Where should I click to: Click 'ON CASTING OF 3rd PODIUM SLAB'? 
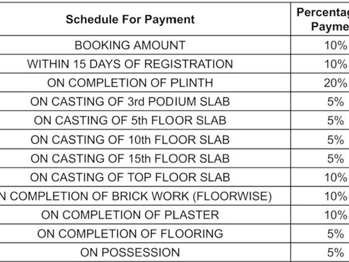click(x=130, y=102)
